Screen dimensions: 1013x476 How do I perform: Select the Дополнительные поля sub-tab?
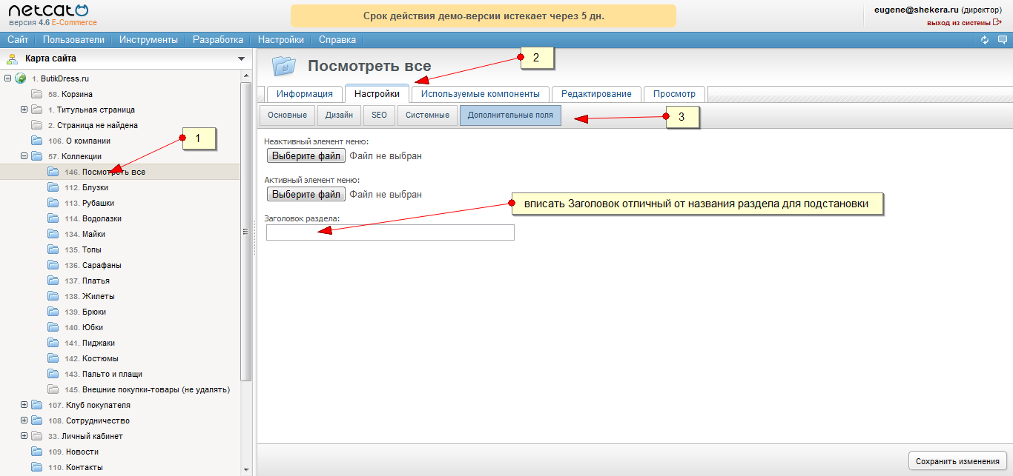tap(510, 115)
